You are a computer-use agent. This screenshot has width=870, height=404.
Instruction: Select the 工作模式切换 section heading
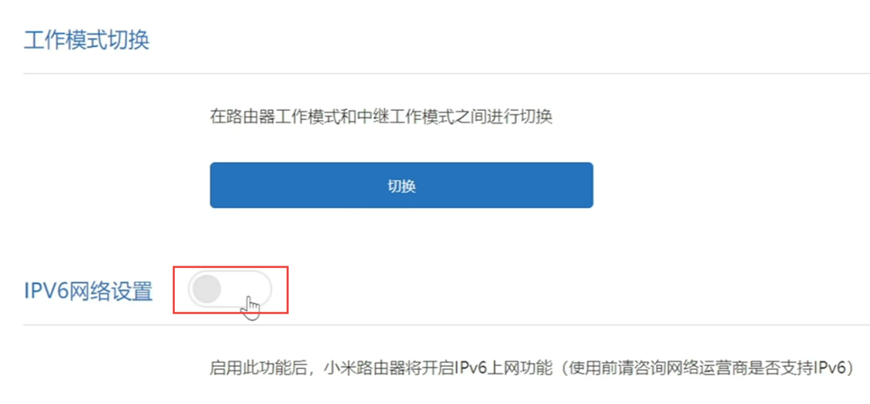point(86,41)
